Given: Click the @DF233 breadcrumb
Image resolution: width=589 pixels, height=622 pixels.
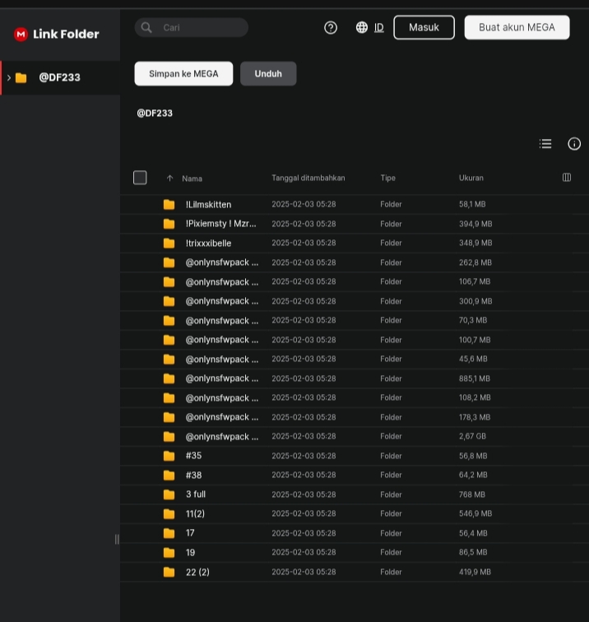Looking at the screenshot, I should pyautogui.click(x=155, y=114).
